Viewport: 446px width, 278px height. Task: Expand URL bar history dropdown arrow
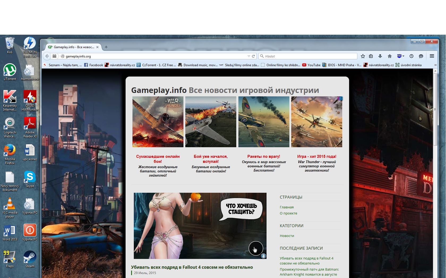tap(249, 56)
